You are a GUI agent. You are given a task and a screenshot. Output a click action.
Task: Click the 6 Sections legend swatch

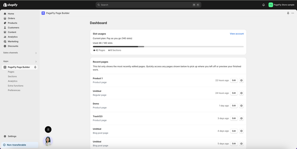pos(109,51)
